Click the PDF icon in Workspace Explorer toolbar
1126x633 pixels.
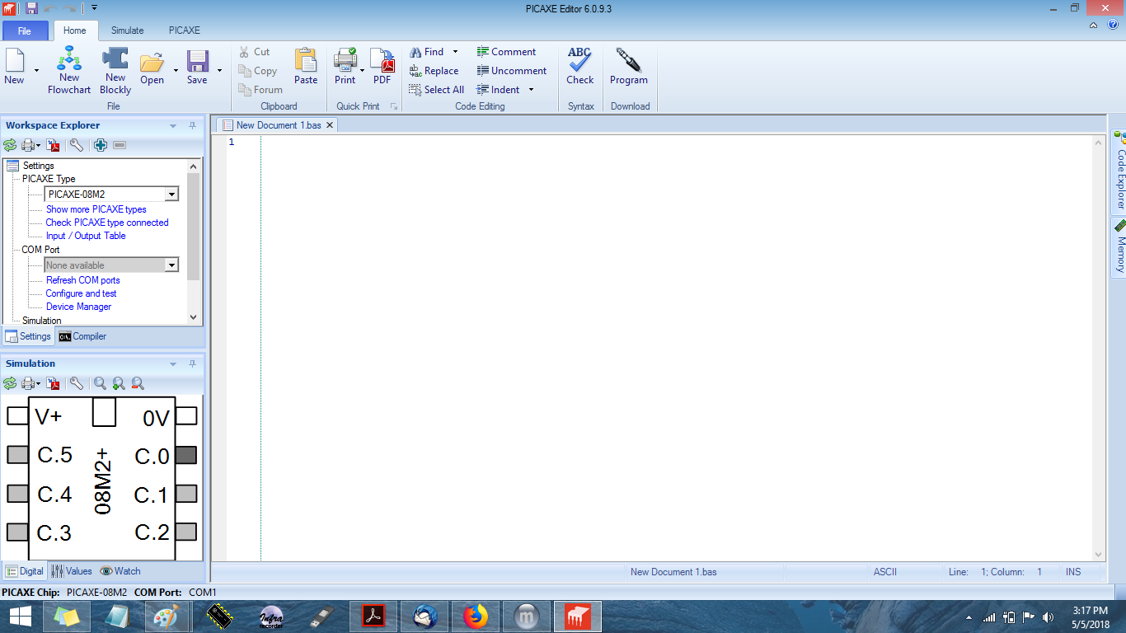[x=54, y=145]
